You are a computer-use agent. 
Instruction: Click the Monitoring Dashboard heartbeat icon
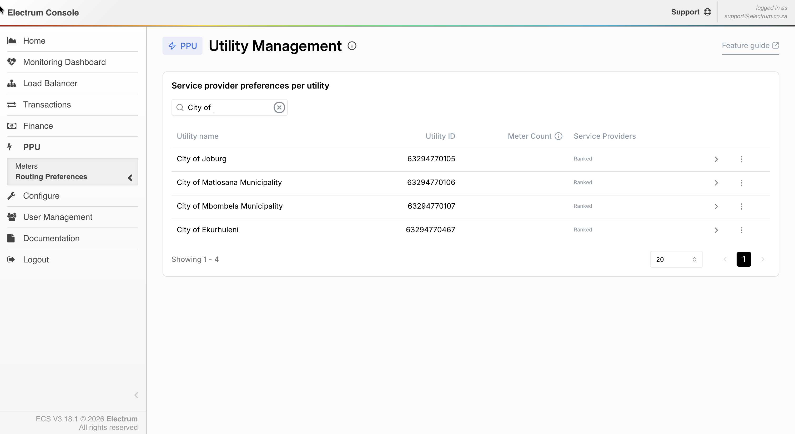pos(12,62)
